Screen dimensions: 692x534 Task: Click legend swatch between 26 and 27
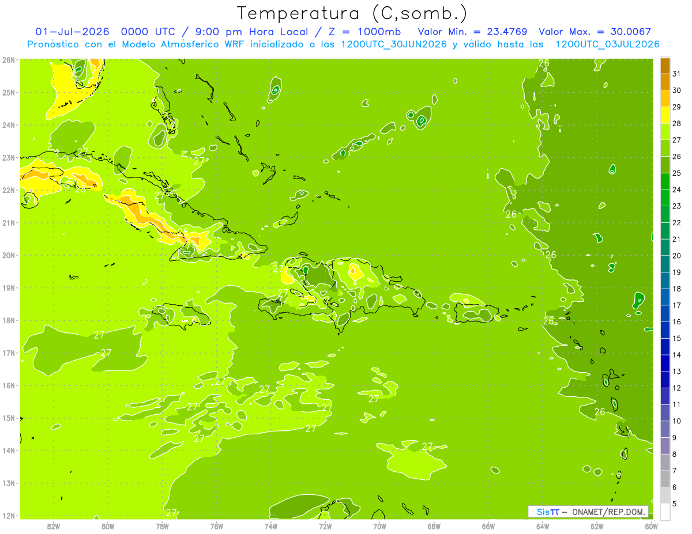(x=665, y=148)
